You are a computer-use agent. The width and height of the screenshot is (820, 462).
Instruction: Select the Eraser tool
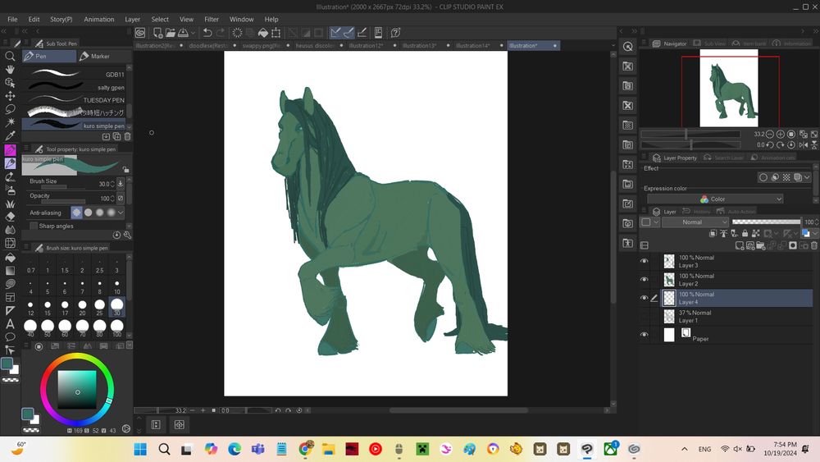[10, 217]
